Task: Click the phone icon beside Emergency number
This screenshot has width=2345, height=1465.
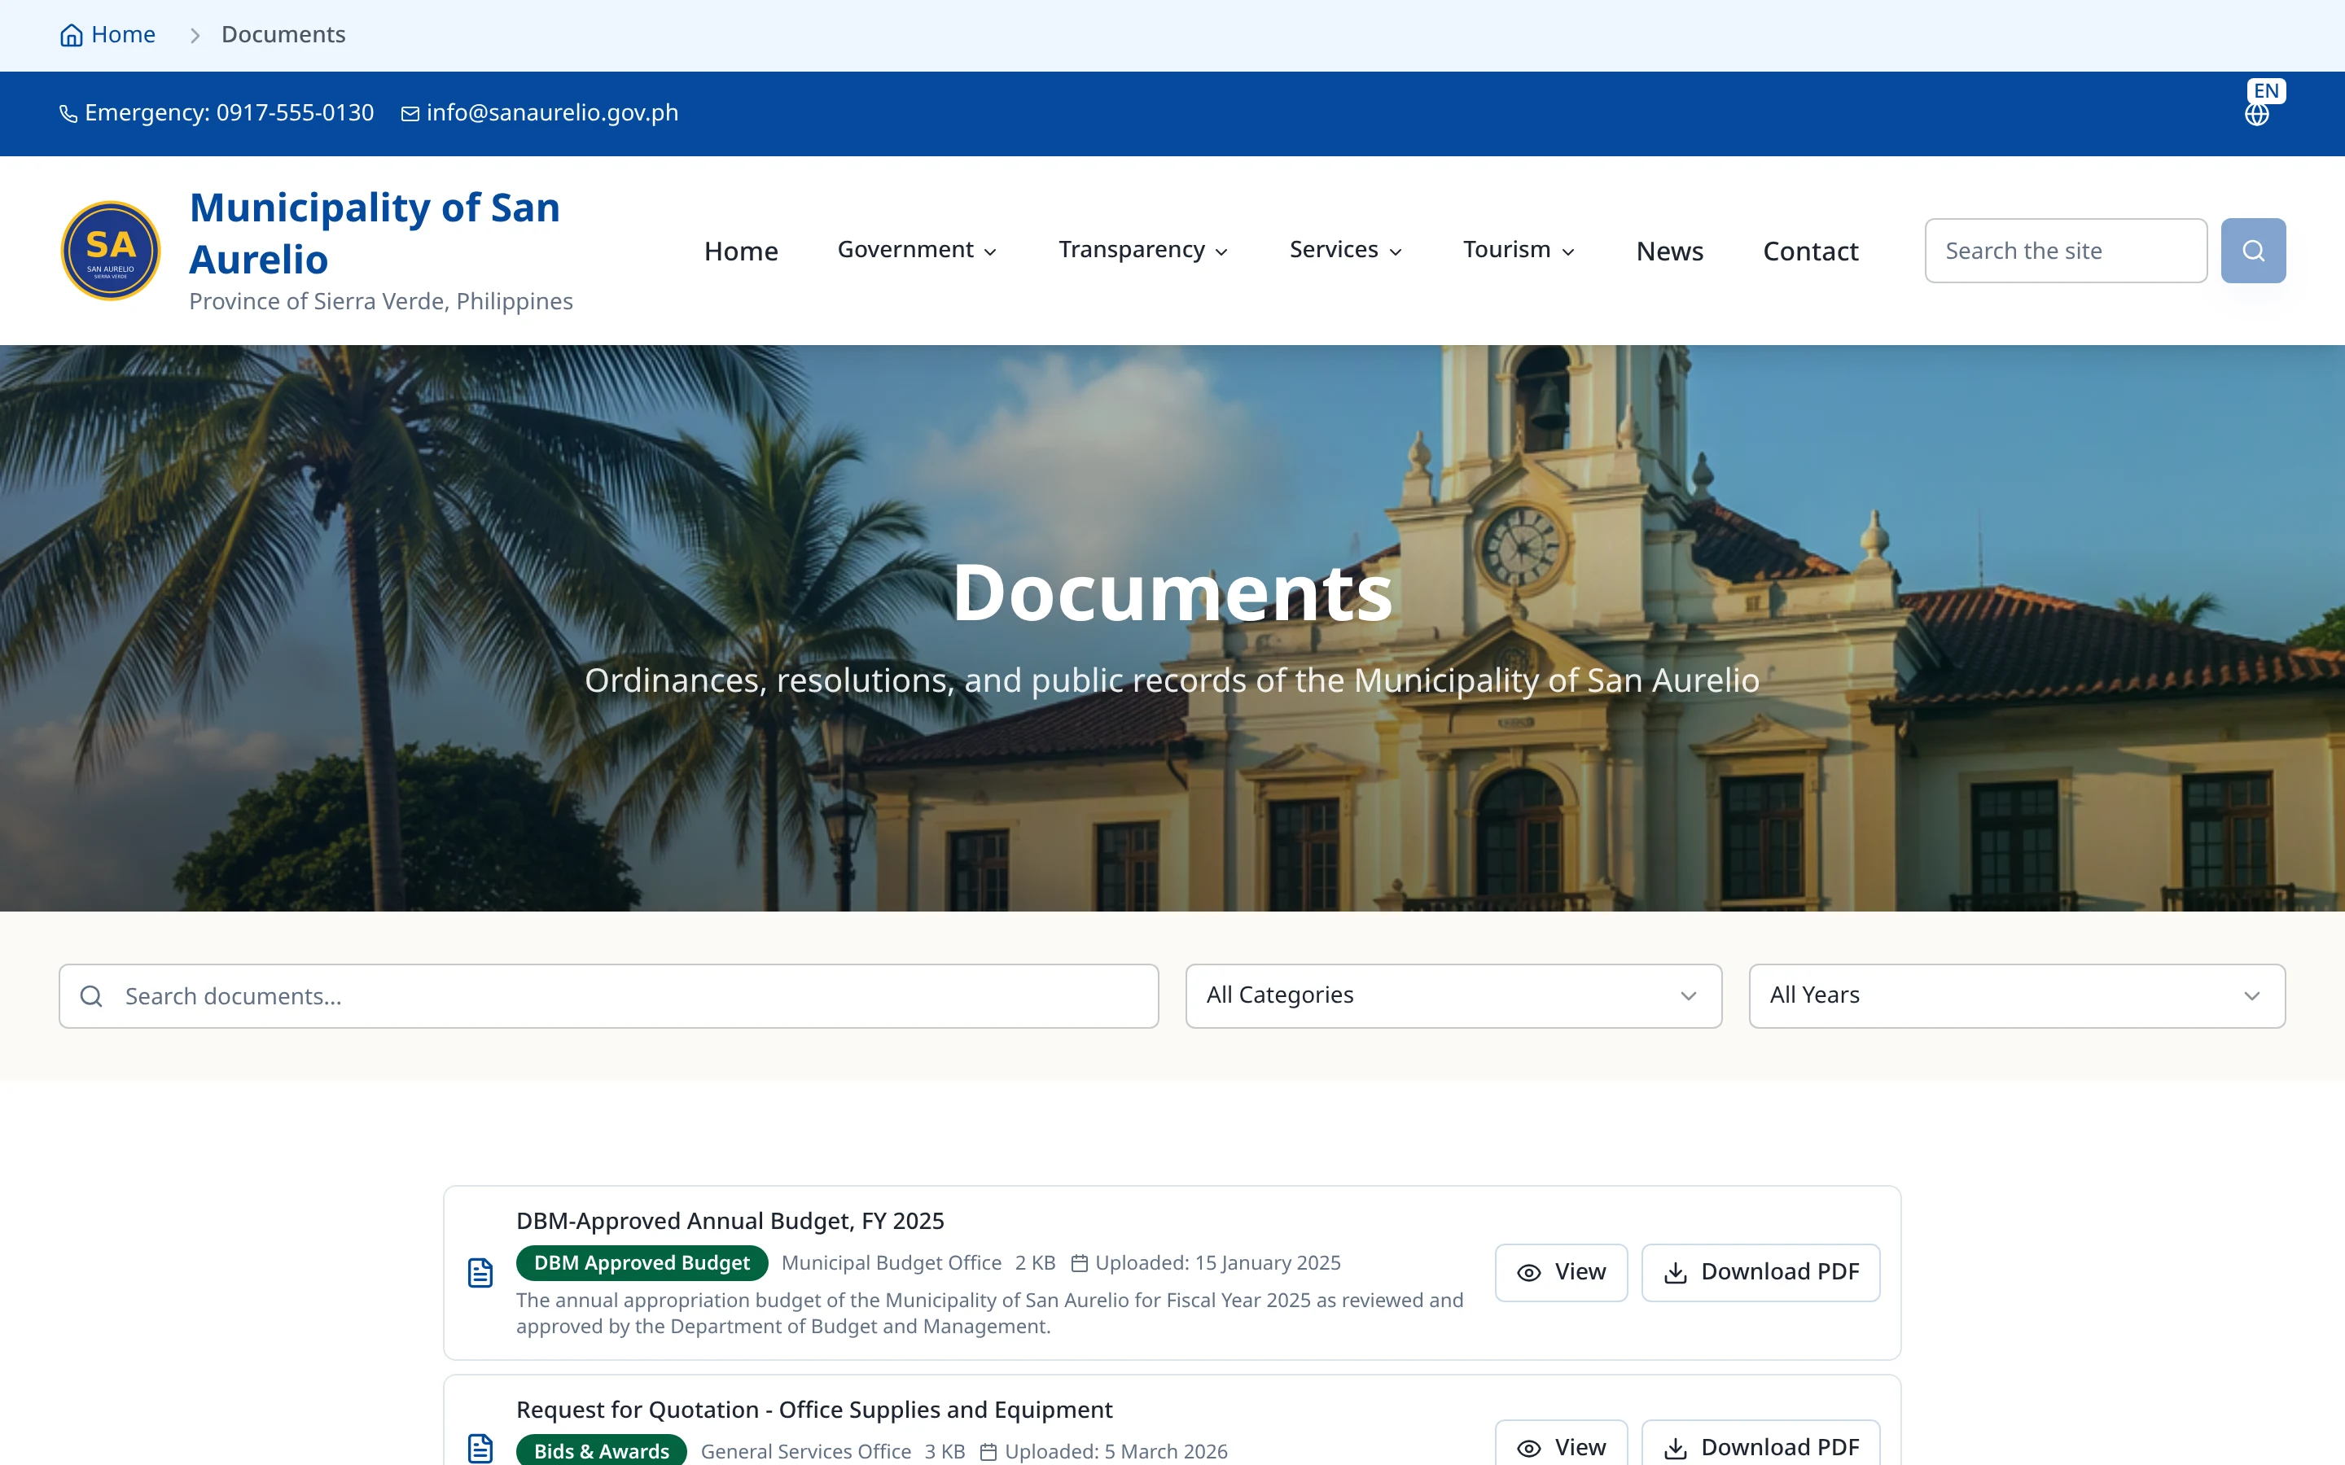Action: click(68, 114)
